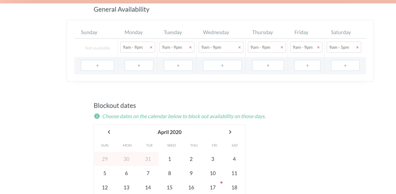Screen dimensions: 396x194
Task: Remove Thursday 9am - 9pm time slot
Action: point(282,47)
